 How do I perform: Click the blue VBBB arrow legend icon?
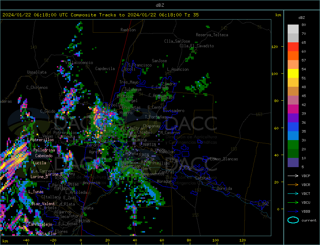pos(293,211)
